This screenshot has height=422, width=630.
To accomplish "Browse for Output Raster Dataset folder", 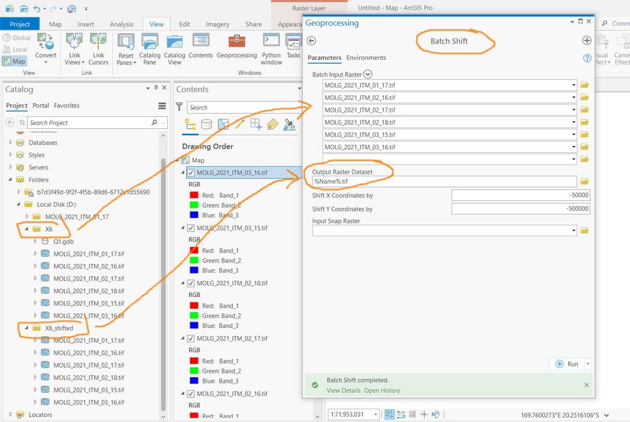I will click(x=584, y=182).
